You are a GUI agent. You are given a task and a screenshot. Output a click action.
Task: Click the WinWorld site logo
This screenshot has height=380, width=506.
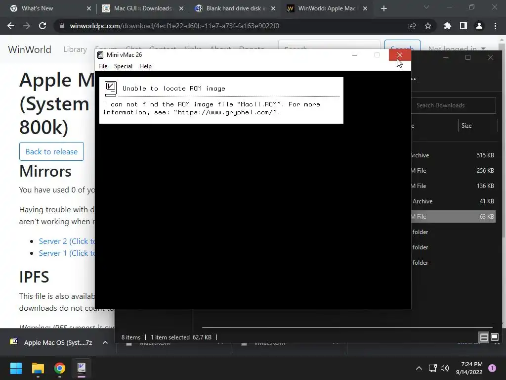[x=30, y=49]
